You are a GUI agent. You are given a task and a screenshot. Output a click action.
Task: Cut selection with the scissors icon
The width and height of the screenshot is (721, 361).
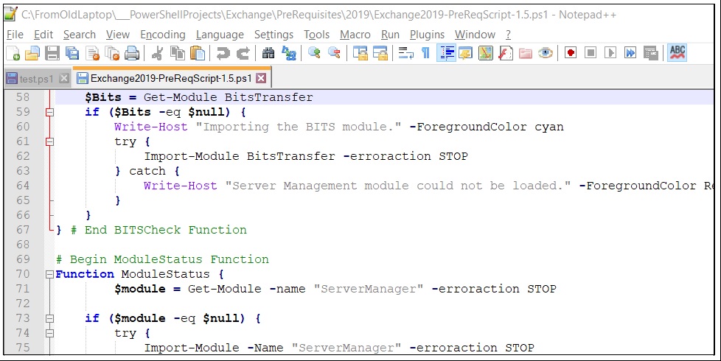click(x=157, y=53)
